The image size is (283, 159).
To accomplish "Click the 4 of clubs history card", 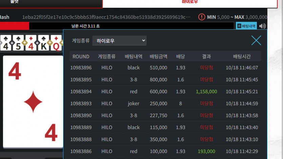I will [6, 43].
